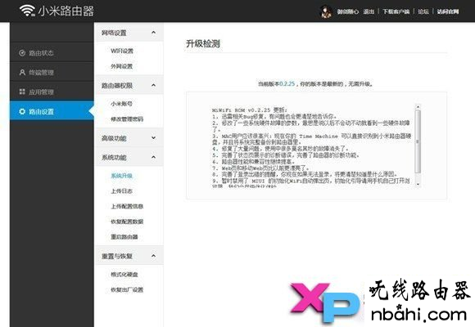Click the 退出 logout link

(369, 11)
